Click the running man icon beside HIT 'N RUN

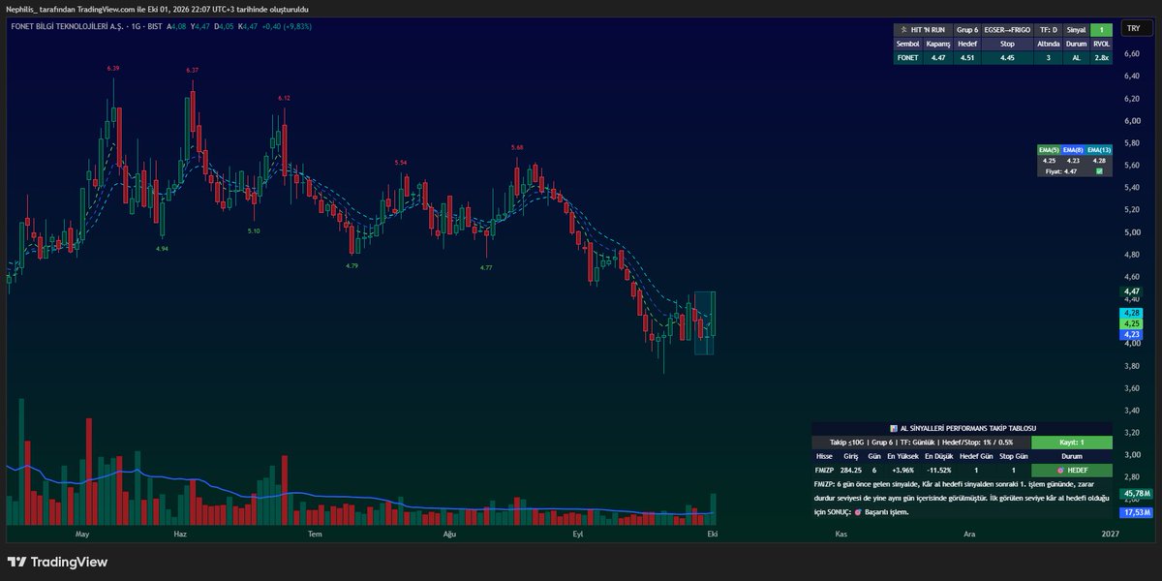[902, 30]
